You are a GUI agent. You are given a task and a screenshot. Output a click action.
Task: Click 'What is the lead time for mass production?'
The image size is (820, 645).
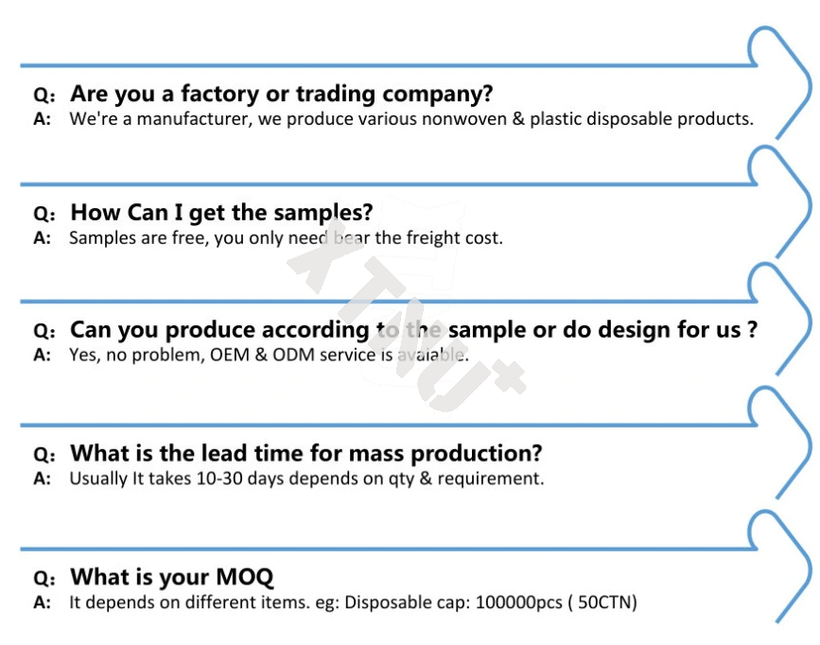click(x=306, y=454)
